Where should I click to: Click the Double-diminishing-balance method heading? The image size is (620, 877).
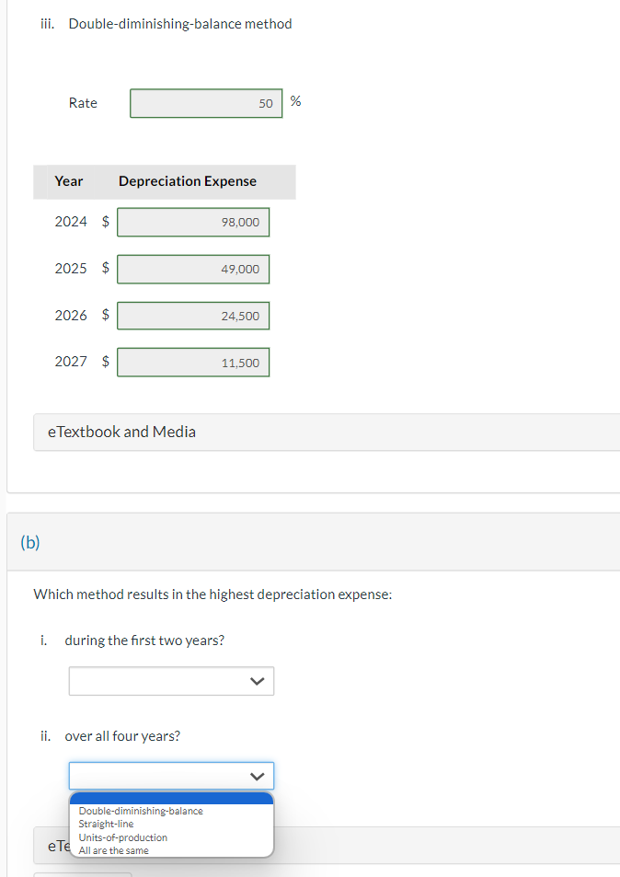click(179, 23)
